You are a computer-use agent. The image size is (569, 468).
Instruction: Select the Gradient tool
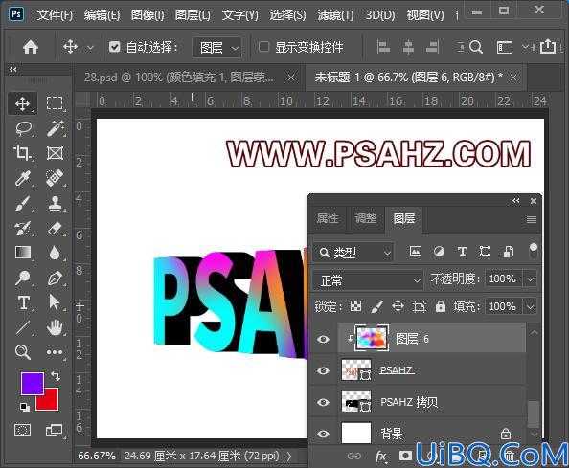coord(23,253)
